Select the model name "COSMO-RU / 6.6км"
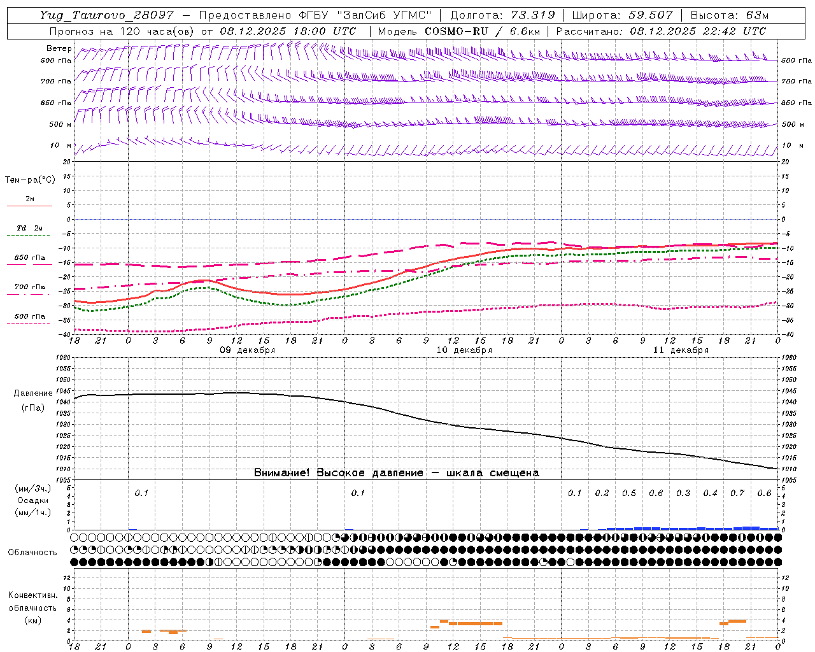Image resolution: width=815 pixels, height=652 pixels. coord(482,31)
